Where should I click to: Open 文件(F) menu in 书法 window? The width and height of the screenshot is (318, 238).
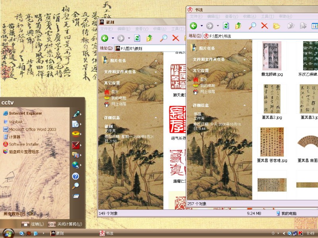pyautogui.click(x=196, y=16)
